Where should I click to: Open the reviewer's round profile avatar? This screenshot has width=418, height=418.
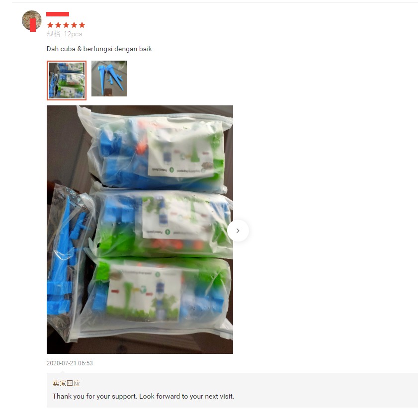coord(32,20)
